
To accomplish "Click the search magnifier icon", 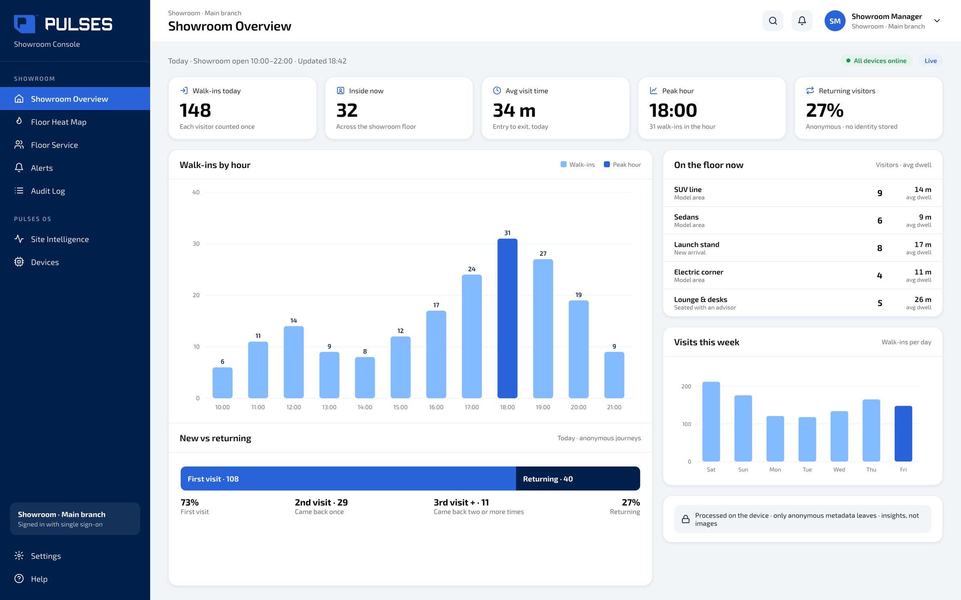I will coord(773,21).
